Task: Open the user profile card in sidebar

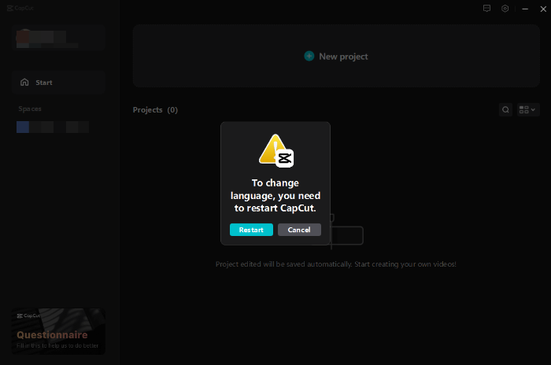Action: (x=59, y=38)
